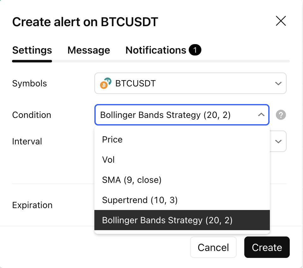Choose the highlighted Bollinger Bands Strategy option
This screenshot has height=268, width=303.
[x=167, y=220]
